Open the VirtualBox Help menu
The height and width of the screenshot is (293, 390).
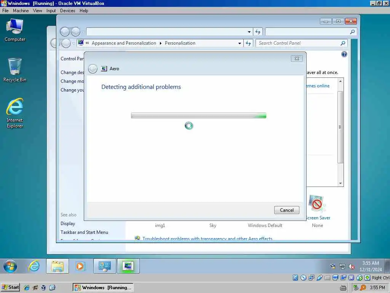(84, 10)
